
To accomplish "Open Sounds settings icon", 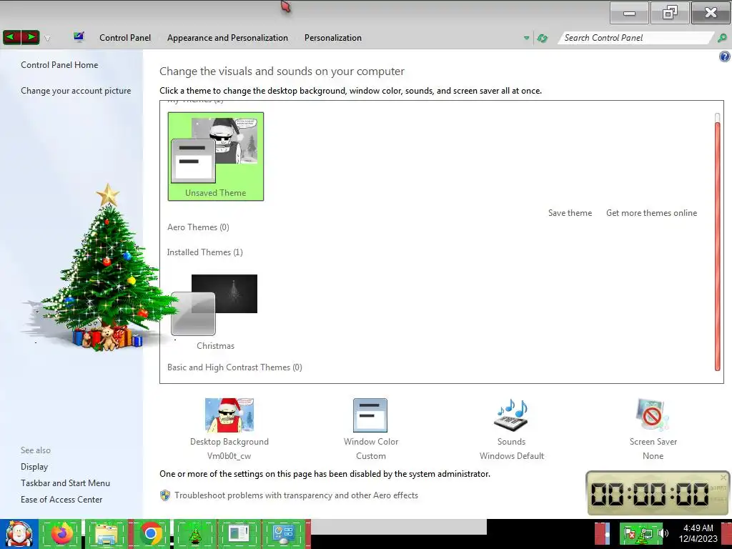I will 511,415.
